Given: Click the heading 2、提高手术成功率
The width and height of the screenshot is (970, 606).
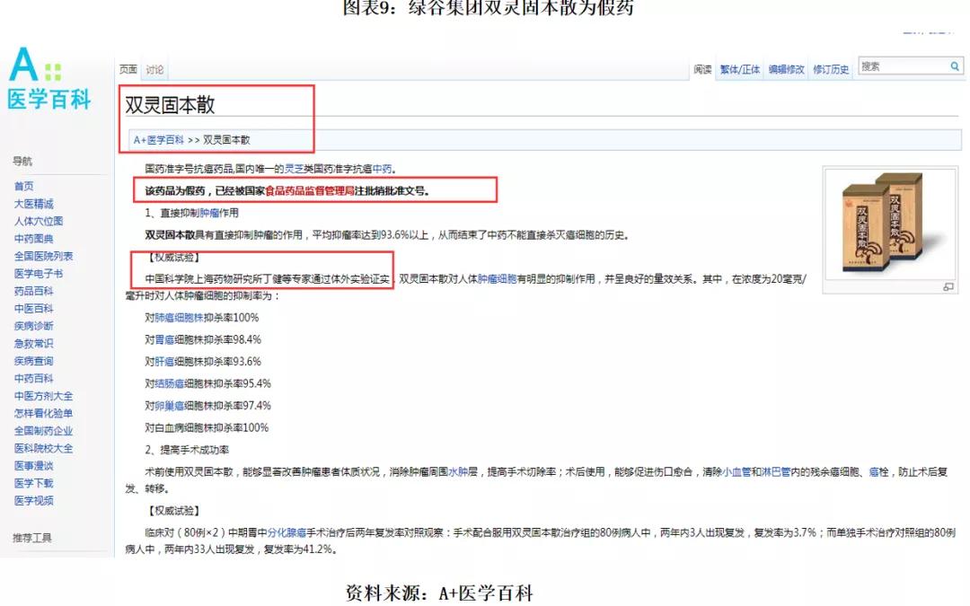Looking at the screenshot, I should [x=187, y=450].
